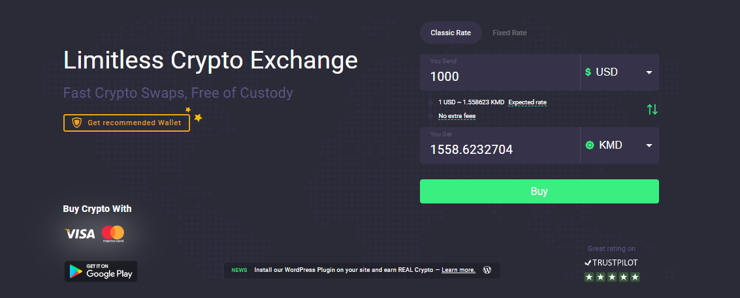Get the app on Google Play
The width and height of the screenshot is (740, 298).
[x=101, y=271]
